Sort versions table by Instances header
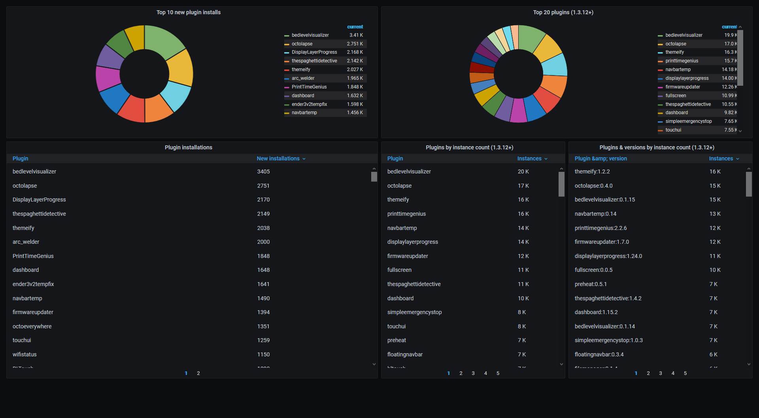The height and width of the screenshot is (418, 759). (x=723, y=158)
